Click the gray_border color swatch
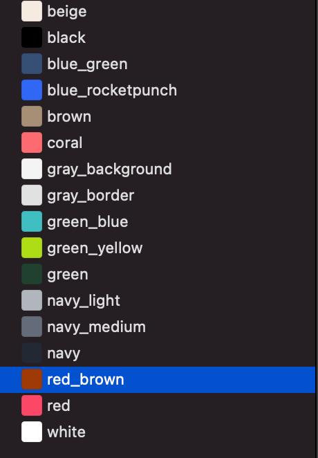 32,195
